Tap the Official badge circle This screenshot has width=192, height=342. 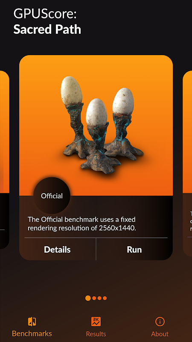coord(52,196)
